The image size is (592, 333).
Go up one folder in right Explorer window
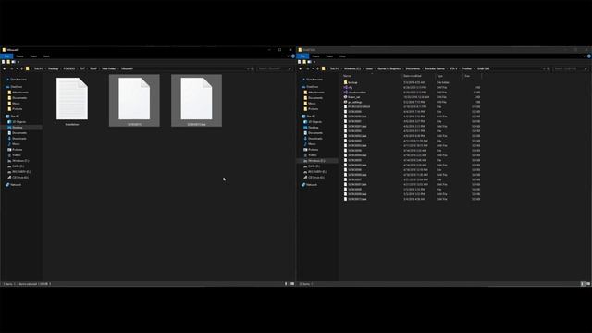tap(317, 68)
